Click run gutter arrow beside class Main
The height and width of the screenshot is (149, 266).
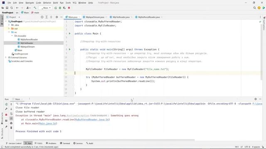tap(69, 34)
